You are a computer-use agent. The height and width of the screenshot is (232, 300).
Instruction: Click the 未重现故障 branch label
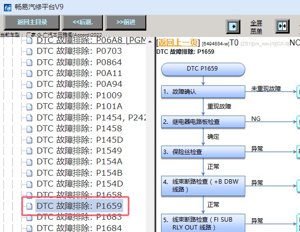[x=266, y=88]
